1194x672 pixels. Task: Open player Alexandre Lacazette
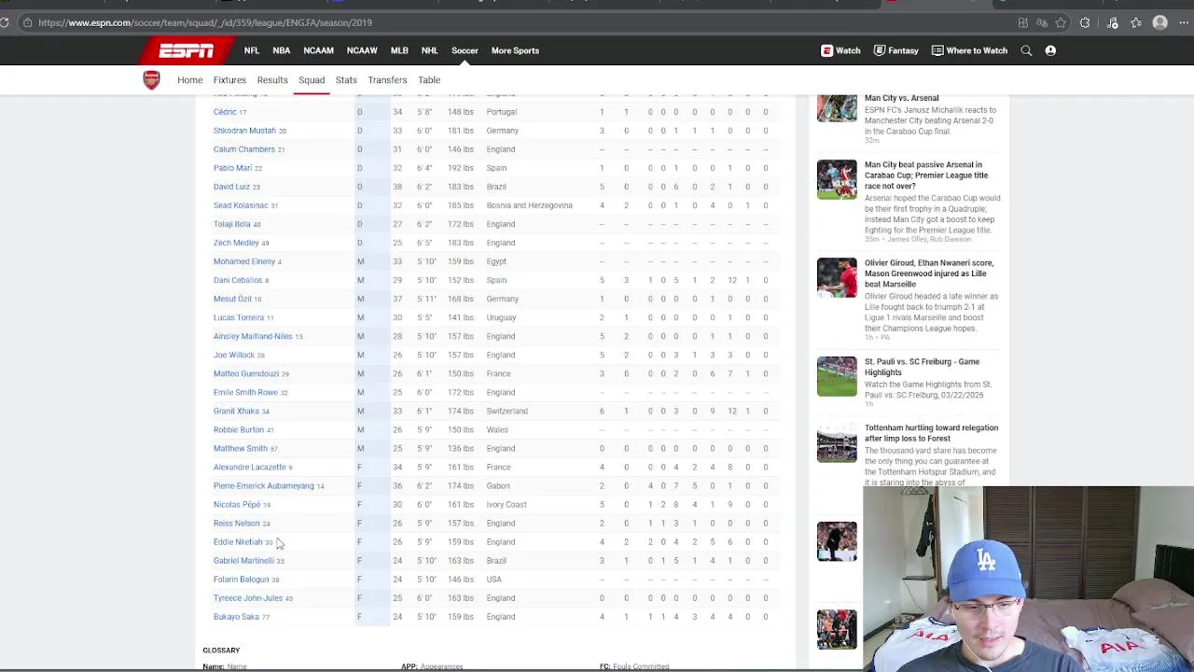250,467
